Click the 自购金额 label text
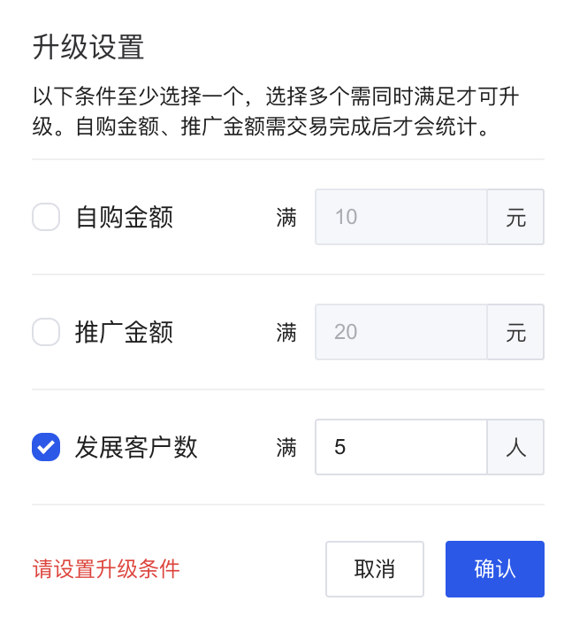This screenshot has height=632, width=587. pos(125,217)
